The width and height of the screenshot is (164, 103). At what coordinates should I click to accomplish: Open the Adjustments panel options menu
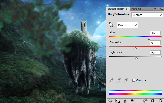click(162, 9)
